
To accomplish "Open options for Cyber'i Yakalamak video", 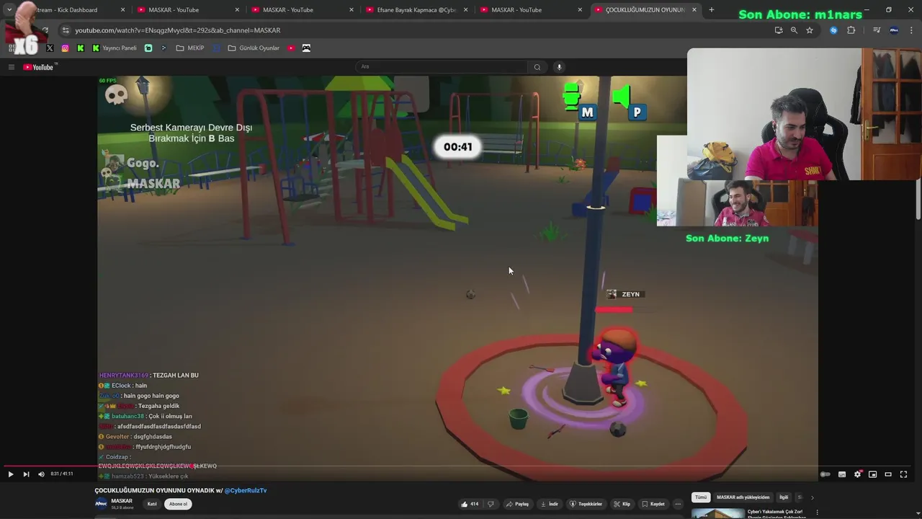I will [x=817, y=513].
